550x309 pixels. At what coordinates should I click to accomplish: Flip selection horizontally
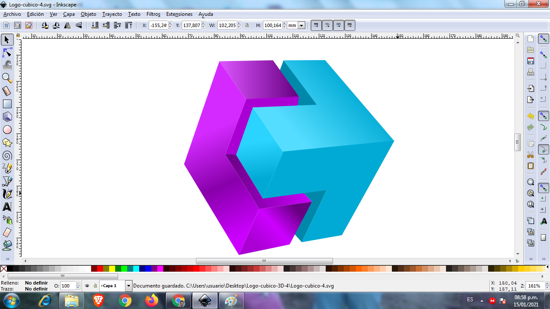tap(67, 25)
